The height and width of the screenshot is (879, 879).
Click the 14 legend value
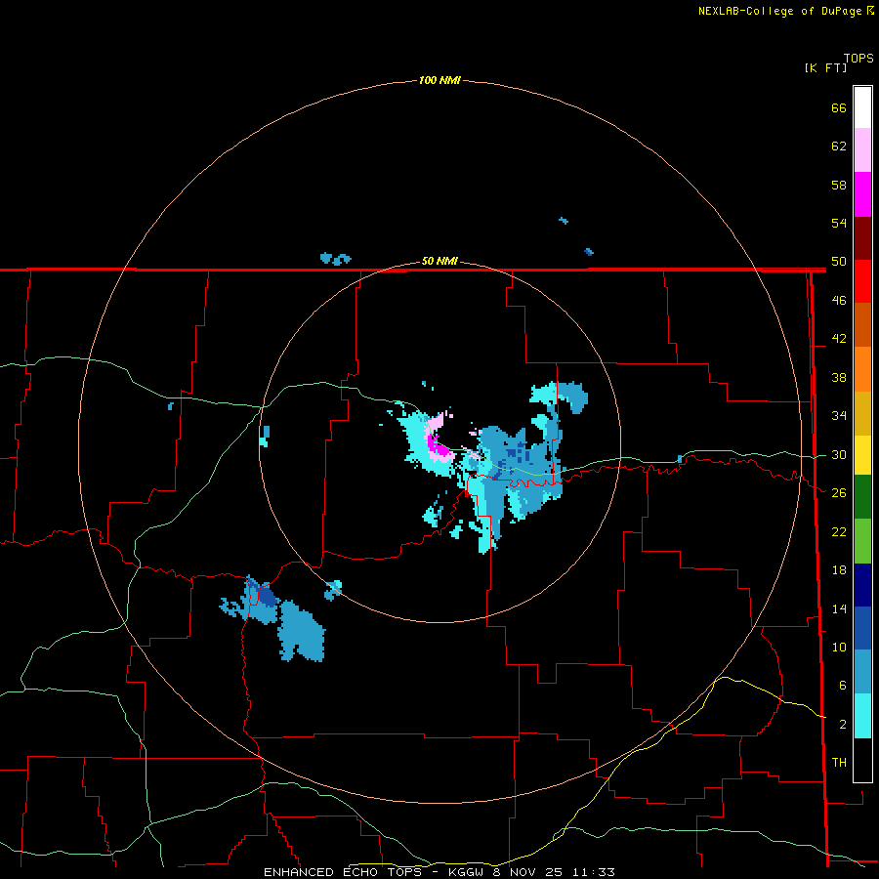(839, 608)
